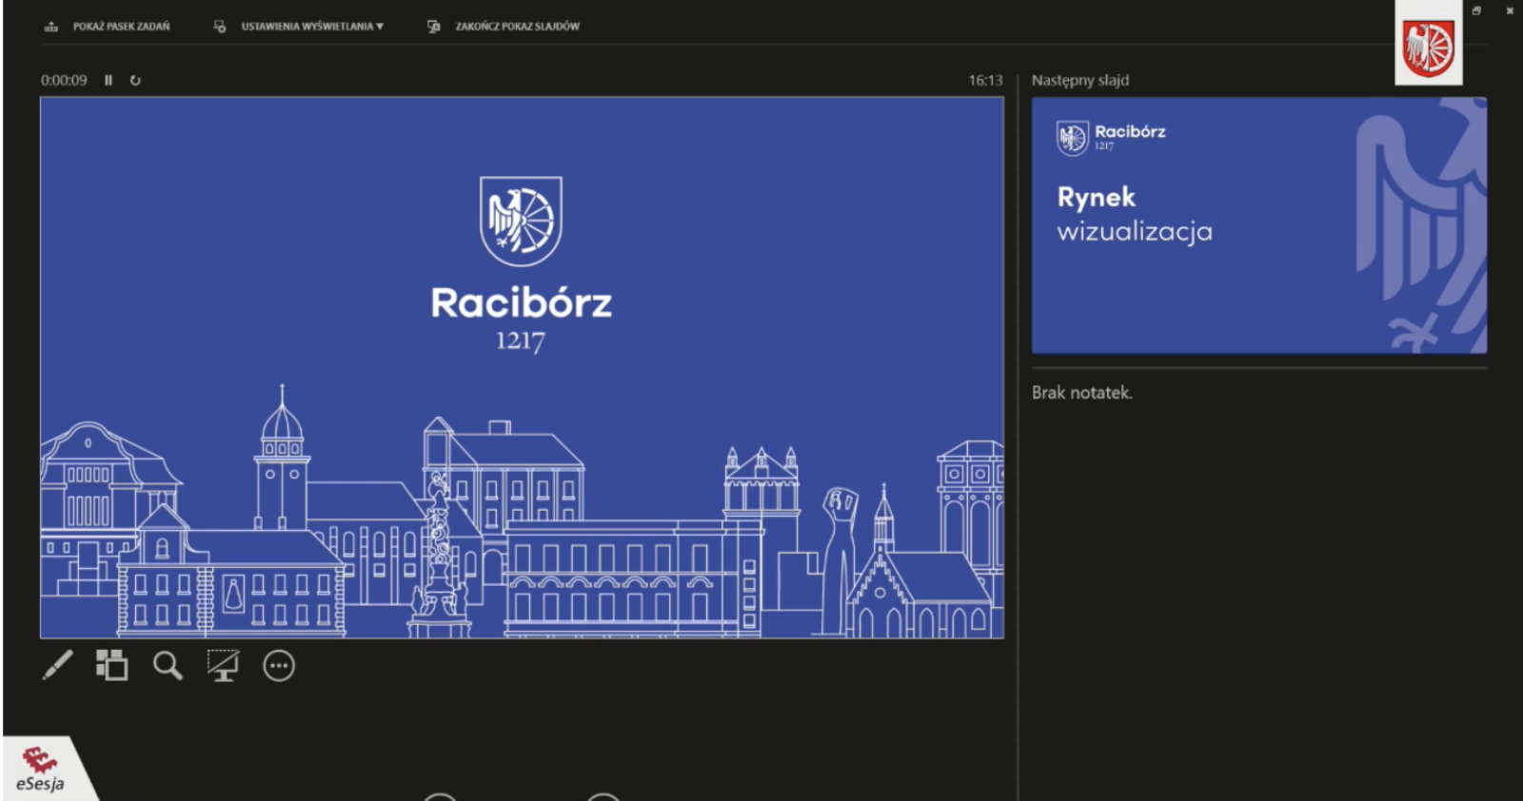Select the Rynek wizualizacja next slide preview

coord(1258,225)
